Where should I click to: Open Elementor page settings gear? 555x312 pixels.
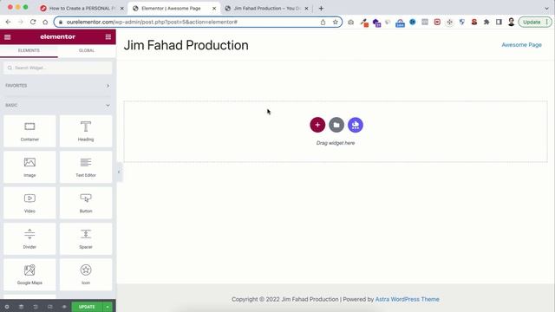click(7, 307)
